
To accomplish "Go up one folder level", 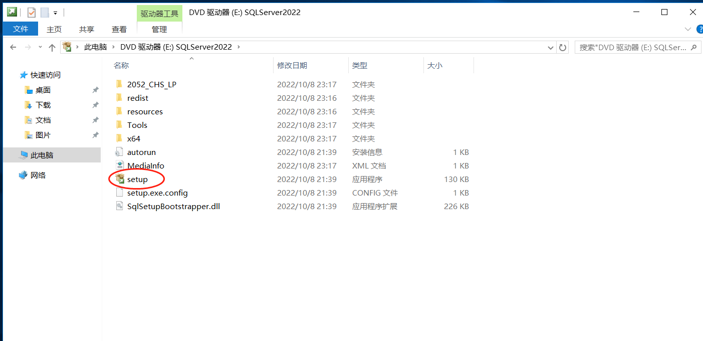I will point(52,47).
